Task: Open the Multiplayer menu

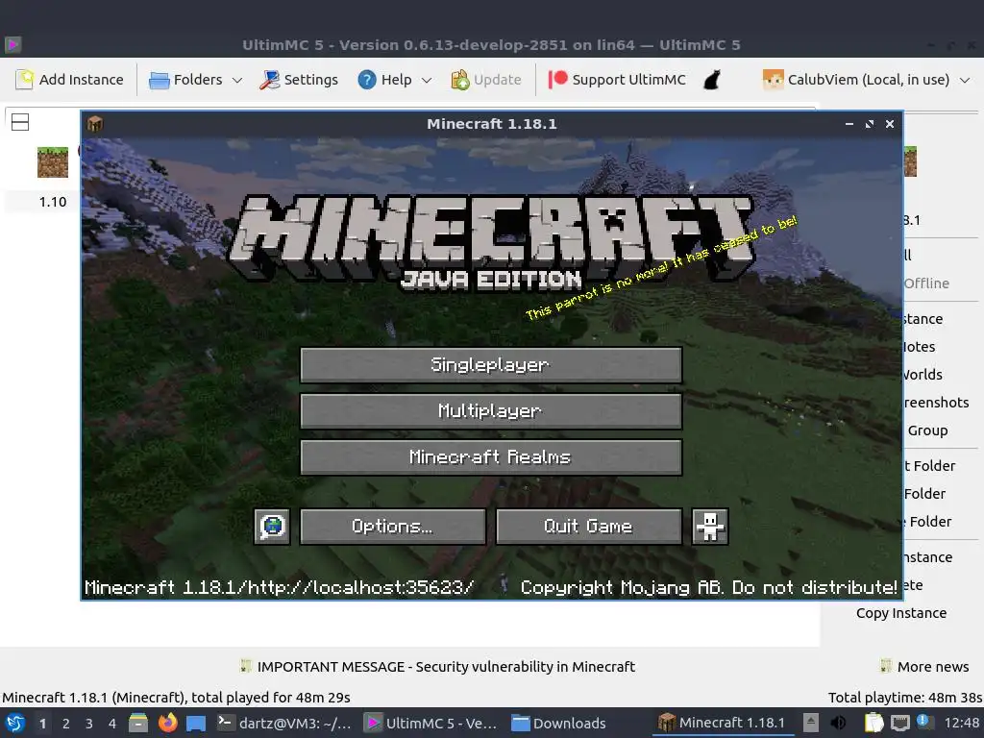Action: pos(491,411)
